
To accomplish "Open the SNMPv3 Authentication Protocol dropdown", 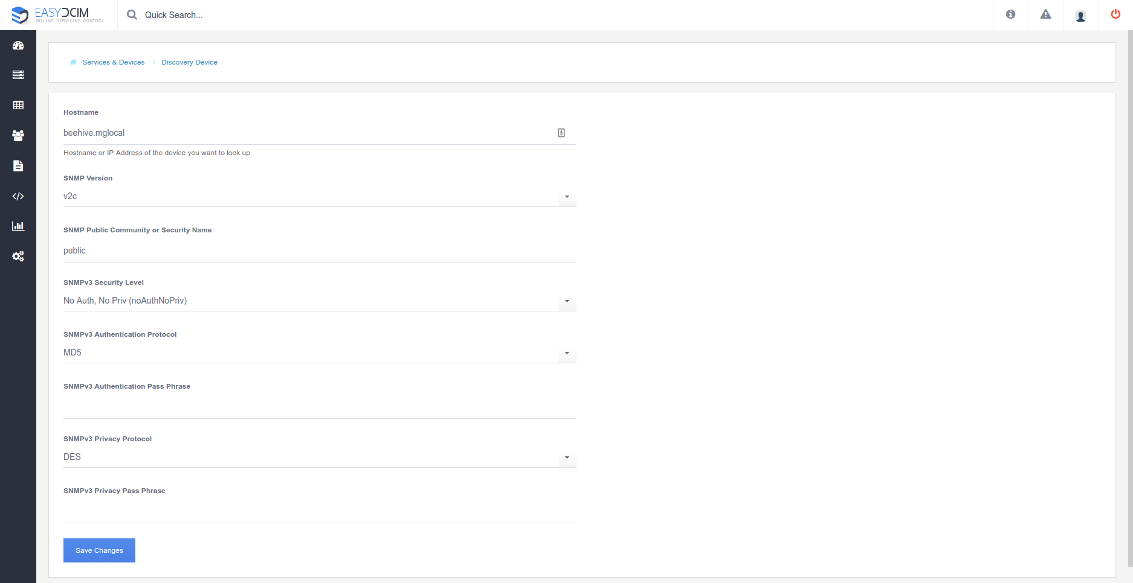I will tap(320, 353).
